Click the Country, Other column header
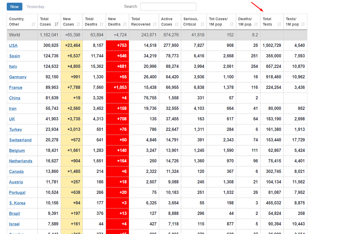 pos(22,22)
